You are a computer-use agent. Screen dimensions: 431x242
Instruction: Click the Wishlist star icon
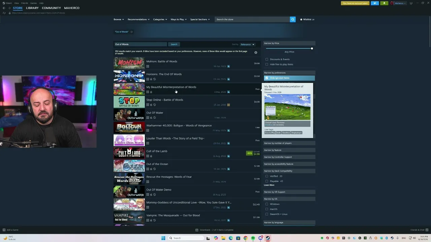point(301,19)
